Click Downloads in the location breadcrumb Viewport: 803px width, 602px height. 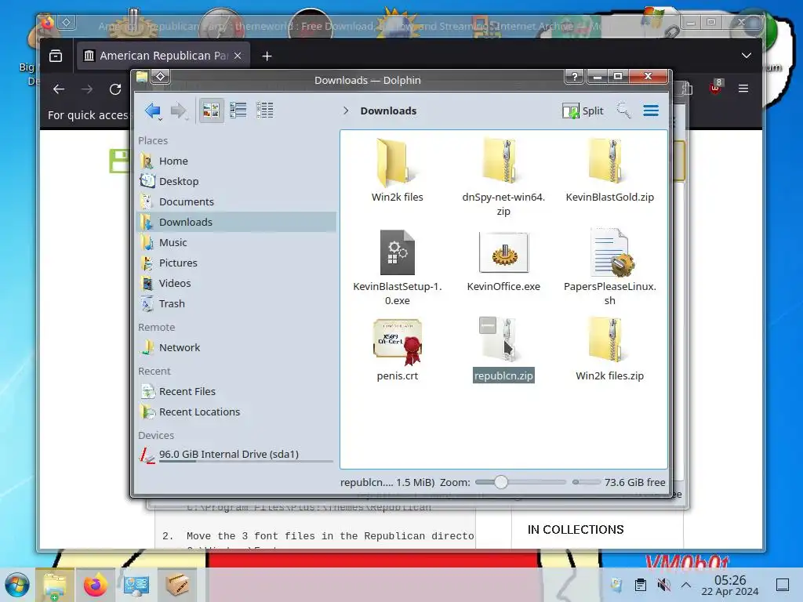388,111
